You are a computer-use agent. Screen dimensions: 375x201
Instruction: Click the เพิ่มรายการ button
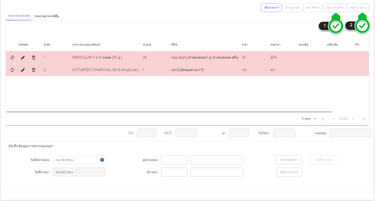coord(271,8)
